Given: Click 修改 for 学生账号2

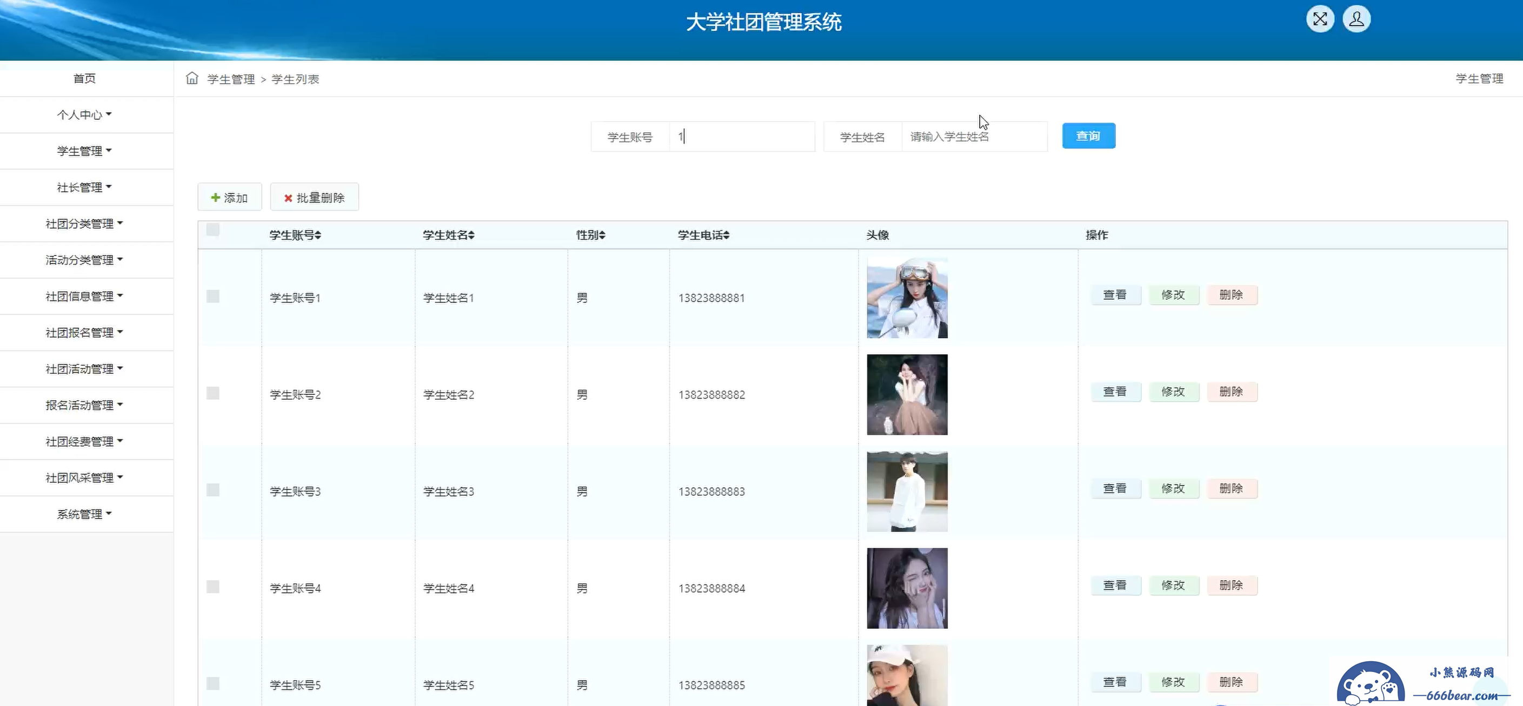Looking at the screenshot, I should coord(1174,392).
